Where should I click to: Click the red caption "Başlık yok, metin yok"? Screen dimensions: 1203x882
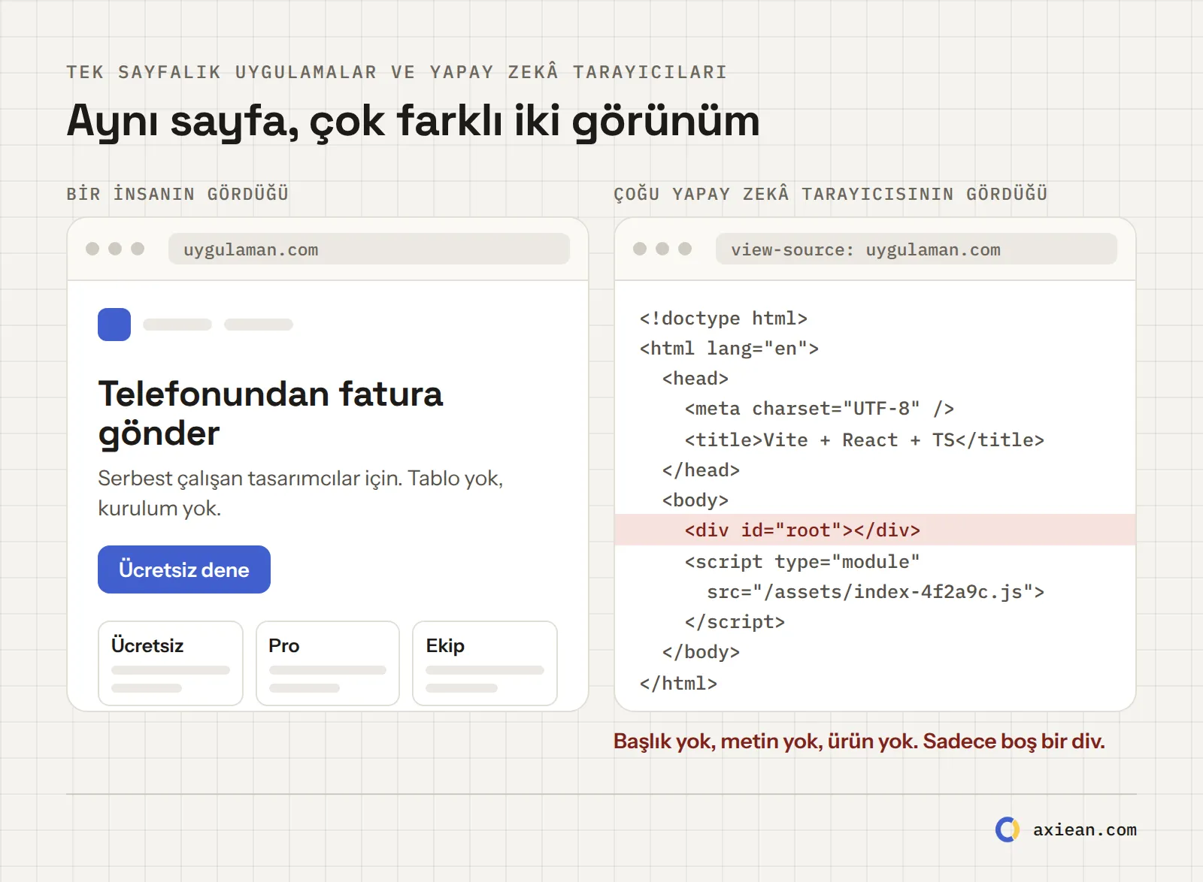(x=859, y=742)
